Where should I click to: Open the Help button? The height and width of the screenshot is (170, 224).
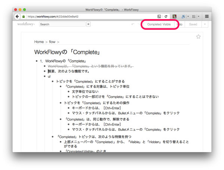pos(180,24)
